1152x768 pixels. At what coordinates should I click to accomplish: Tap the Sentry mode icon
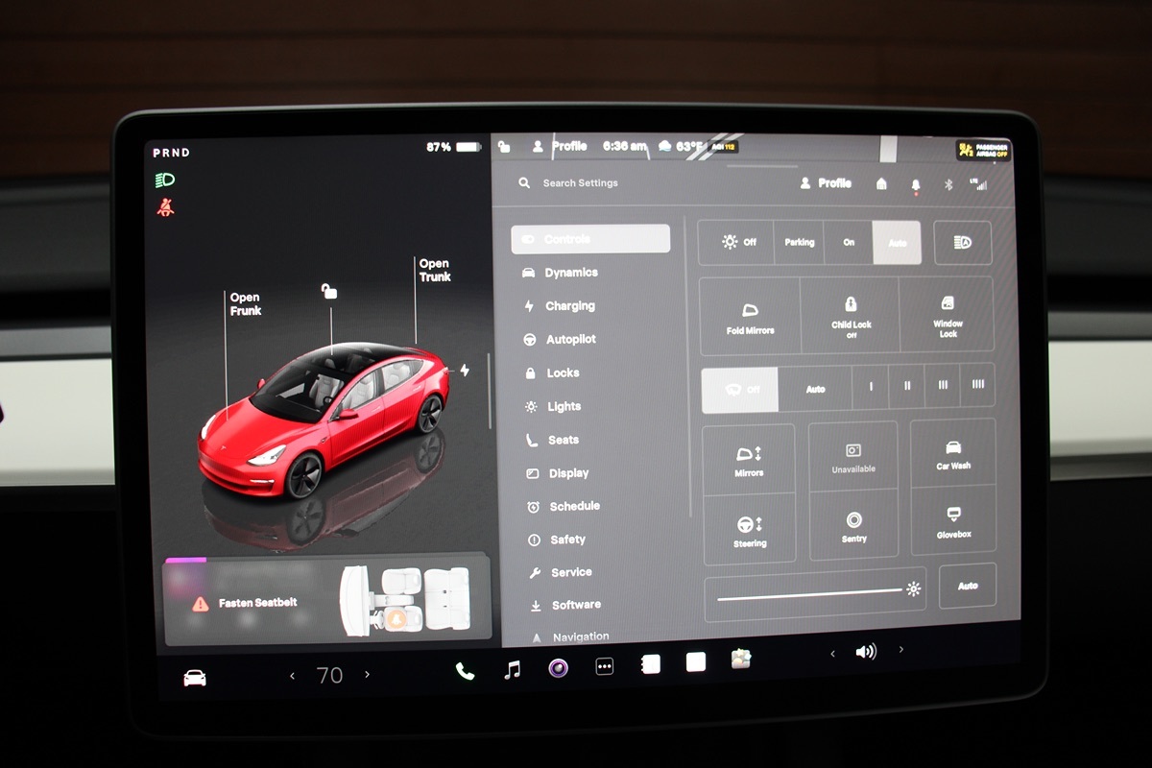[x=853, y=526]
